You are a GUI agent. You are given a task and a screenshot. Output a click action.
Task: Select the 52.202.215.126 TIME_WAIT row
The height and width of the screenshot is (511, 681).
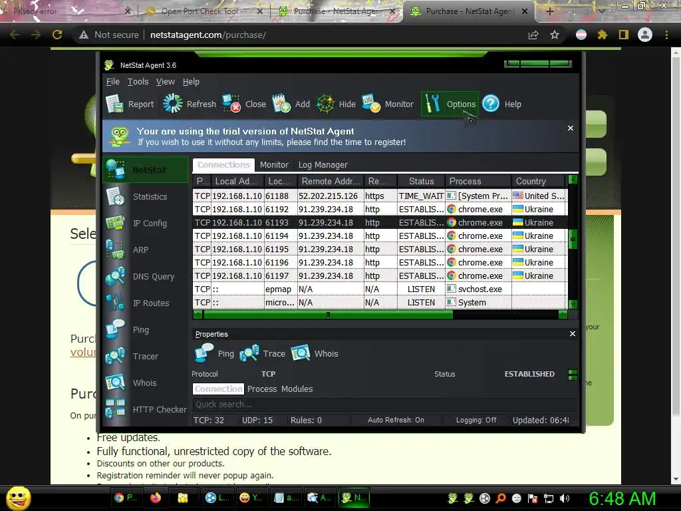click(380, 196)
